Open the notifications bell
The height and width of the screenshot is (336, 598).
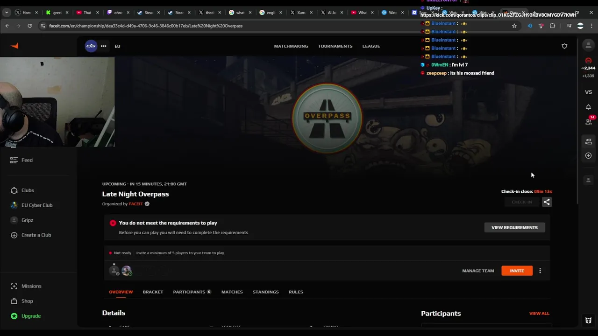(588, 107)
